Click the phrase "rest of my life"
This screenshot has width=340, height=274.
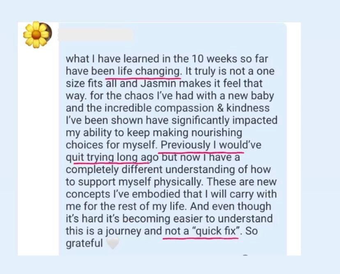point(151,206)
